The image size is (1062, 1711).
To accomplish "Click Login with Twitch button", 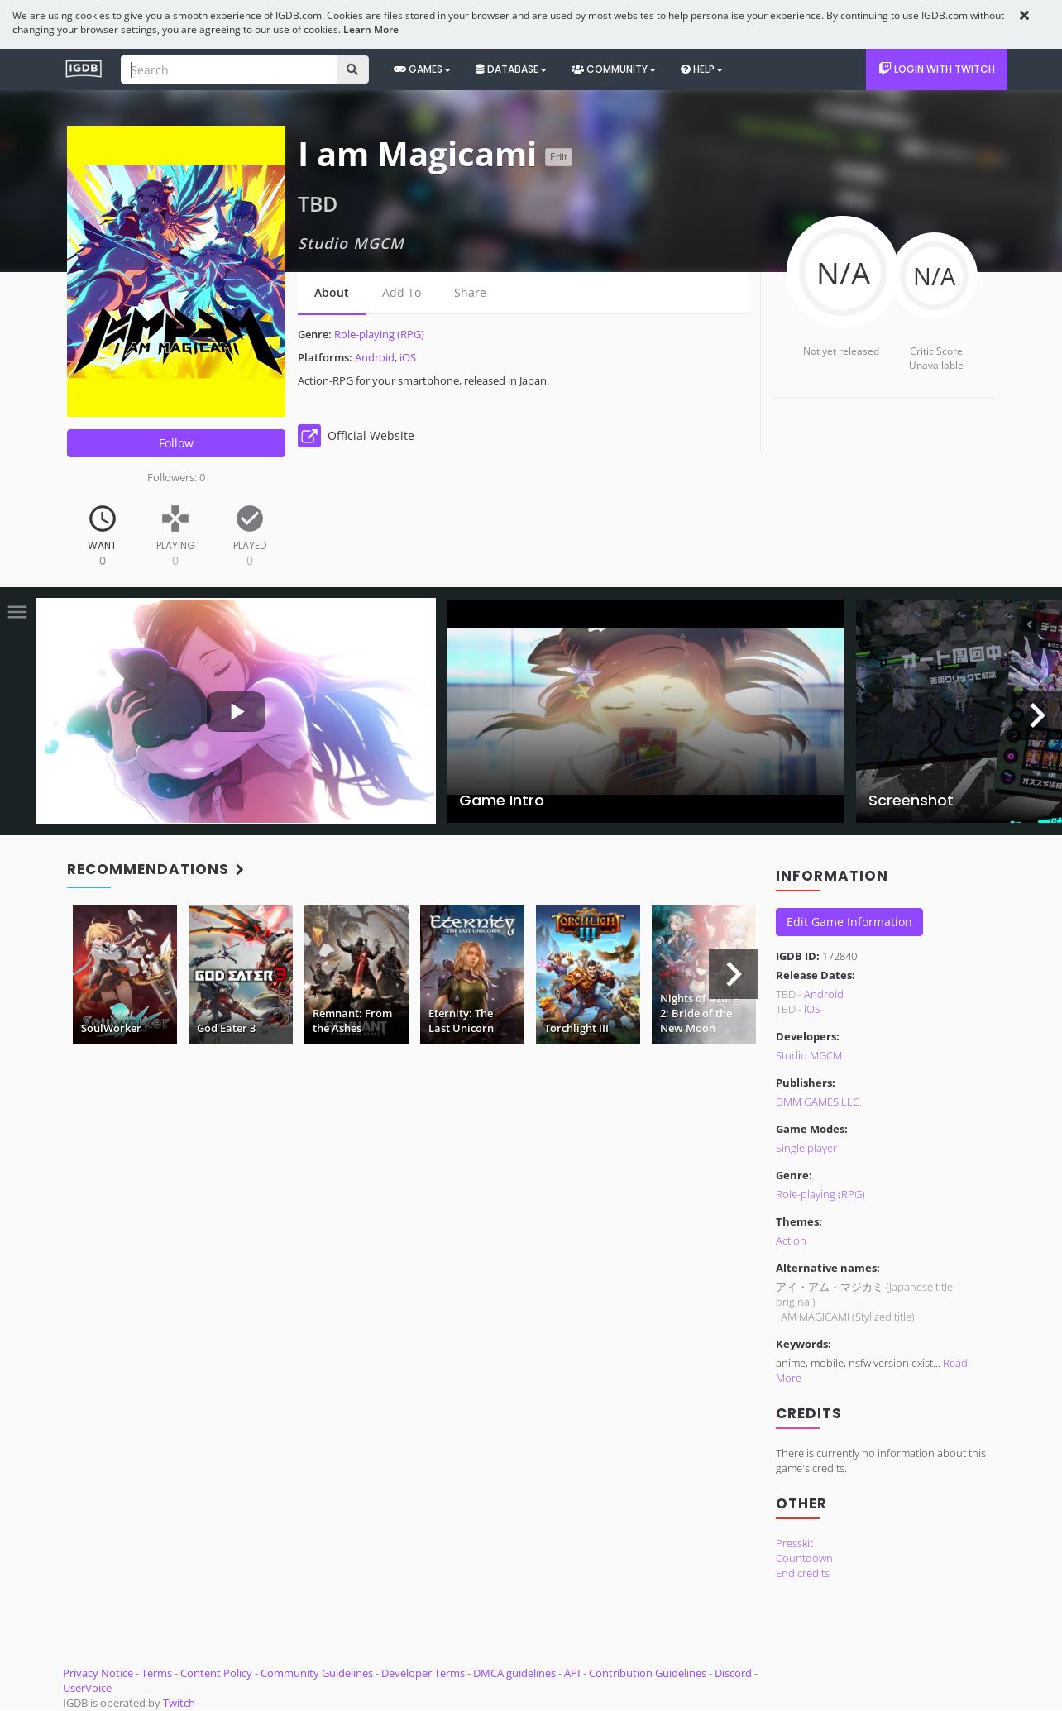I will click(x=936, y=69).
